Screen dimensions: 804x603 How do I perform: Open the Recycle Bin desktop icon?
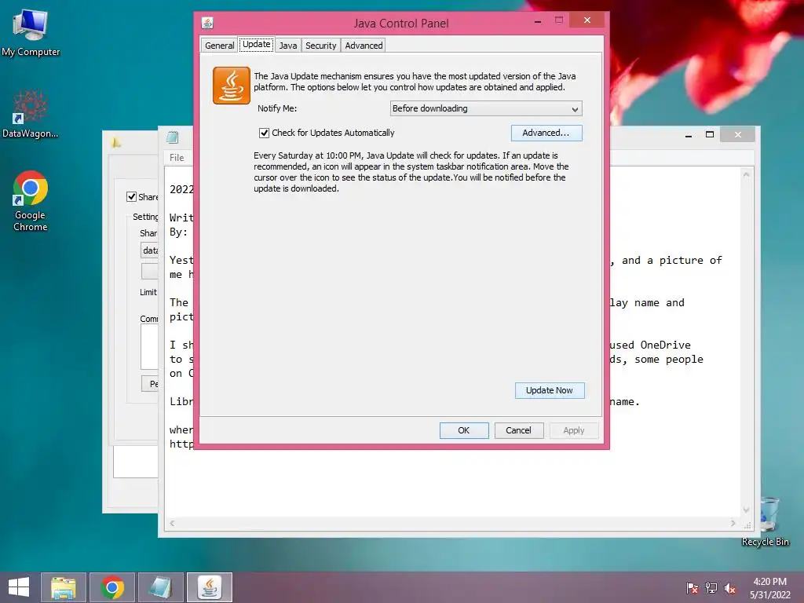765,521
